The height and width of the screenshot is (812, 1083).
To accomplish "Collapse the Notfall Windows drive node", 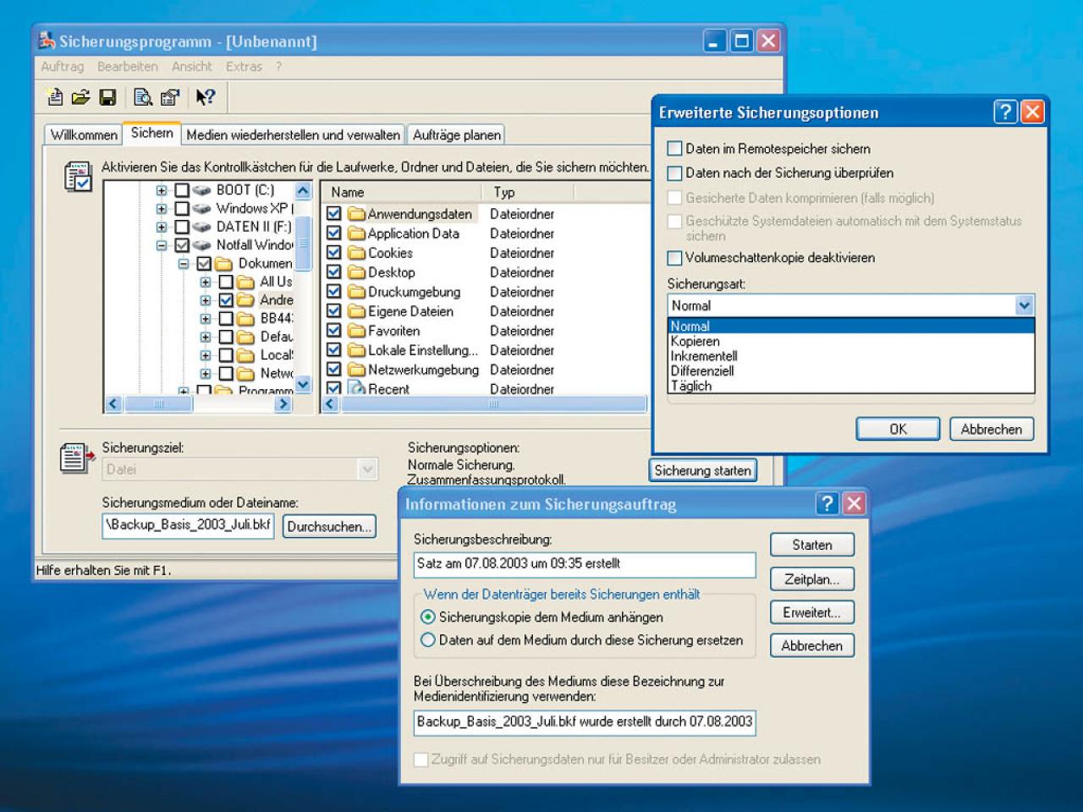I will coord(162,245).
